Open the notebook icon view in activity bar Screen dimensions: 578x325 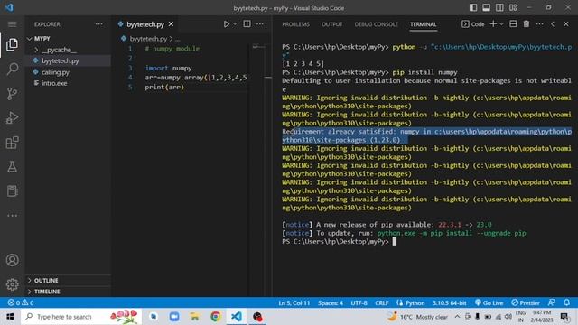coord(12,191)
